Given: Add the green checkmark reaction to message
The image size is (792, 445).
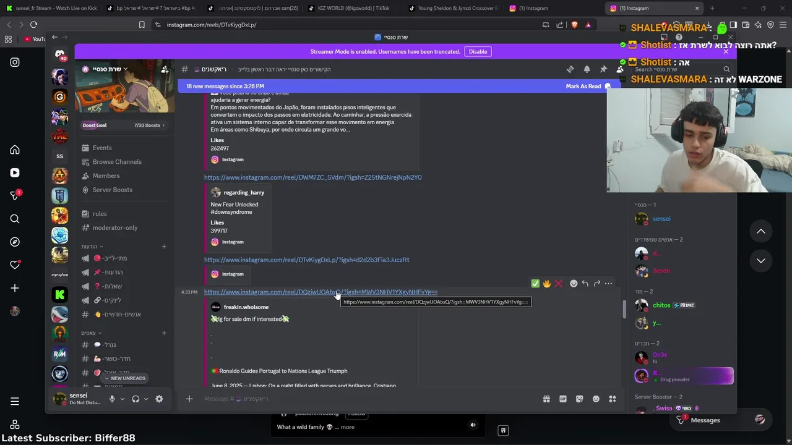Looking at the screenshot, I should coord(535,284).
